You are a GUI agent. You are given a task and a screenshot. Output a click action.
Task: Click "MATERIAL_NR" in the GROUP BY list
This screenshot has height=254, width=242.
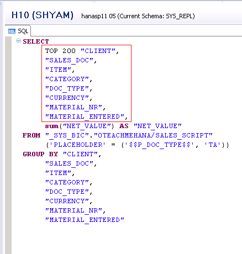click(73, 210)
